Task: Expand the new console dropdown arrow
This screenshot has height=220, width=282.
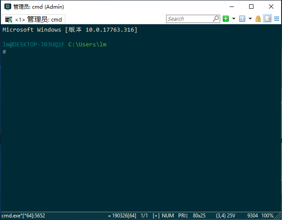Action: tap(234, 19)
